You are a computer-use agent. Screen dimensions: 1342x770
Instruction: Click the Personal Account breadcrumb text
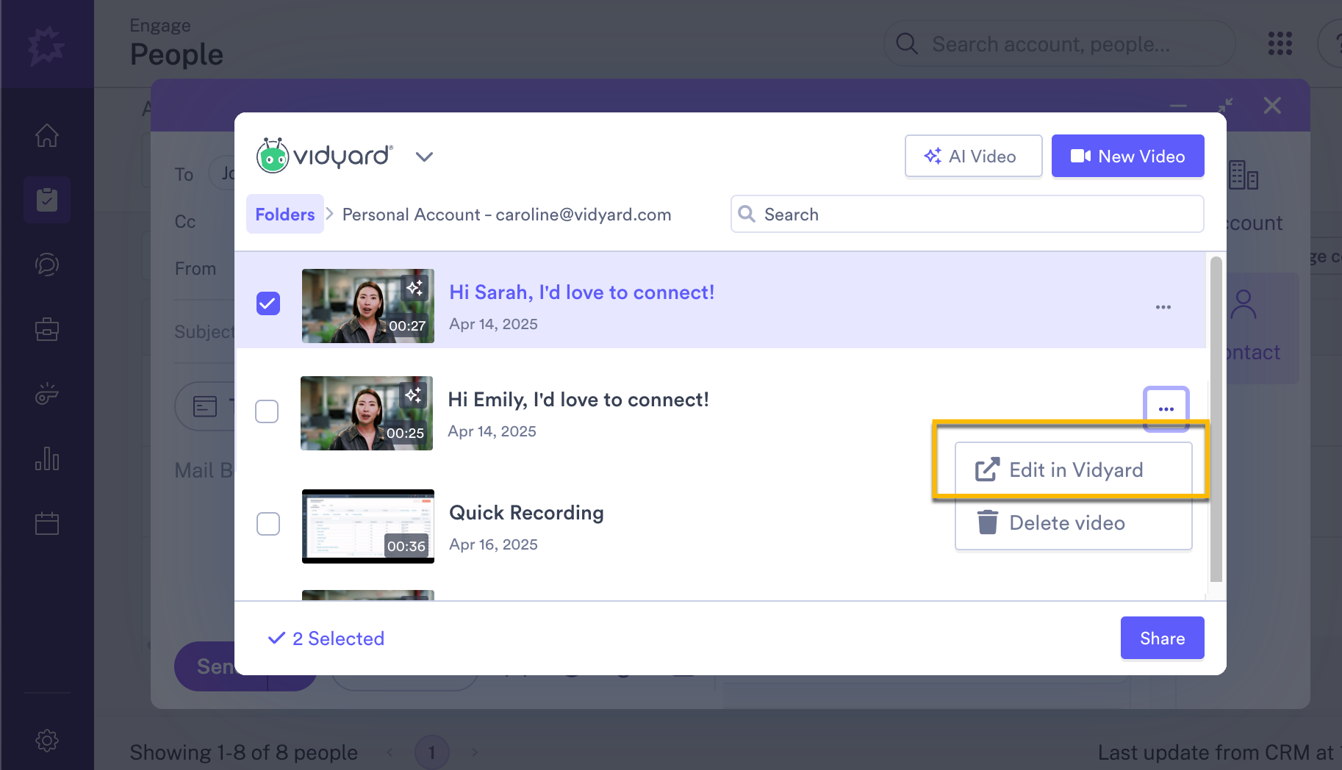point(506,215)
